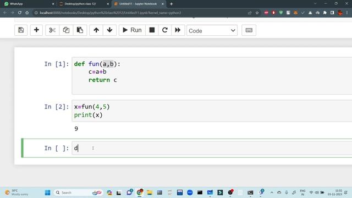
Task: Bookmark this page with the star icon
Action: tap(257, 13)
